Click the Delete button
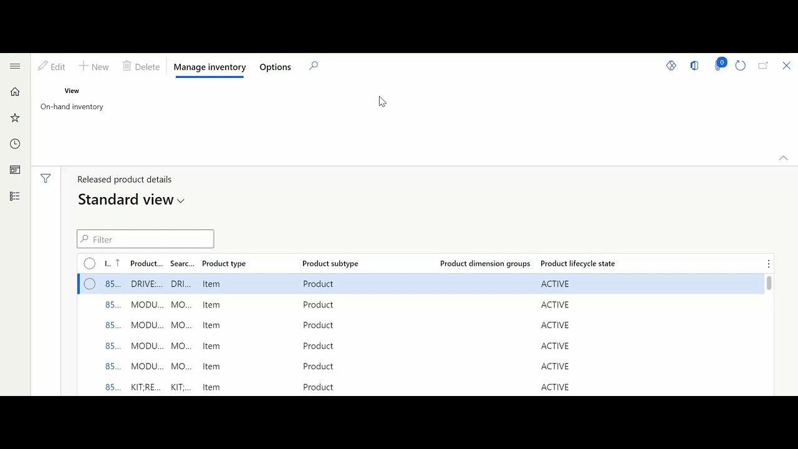 [x=141, y=67]
